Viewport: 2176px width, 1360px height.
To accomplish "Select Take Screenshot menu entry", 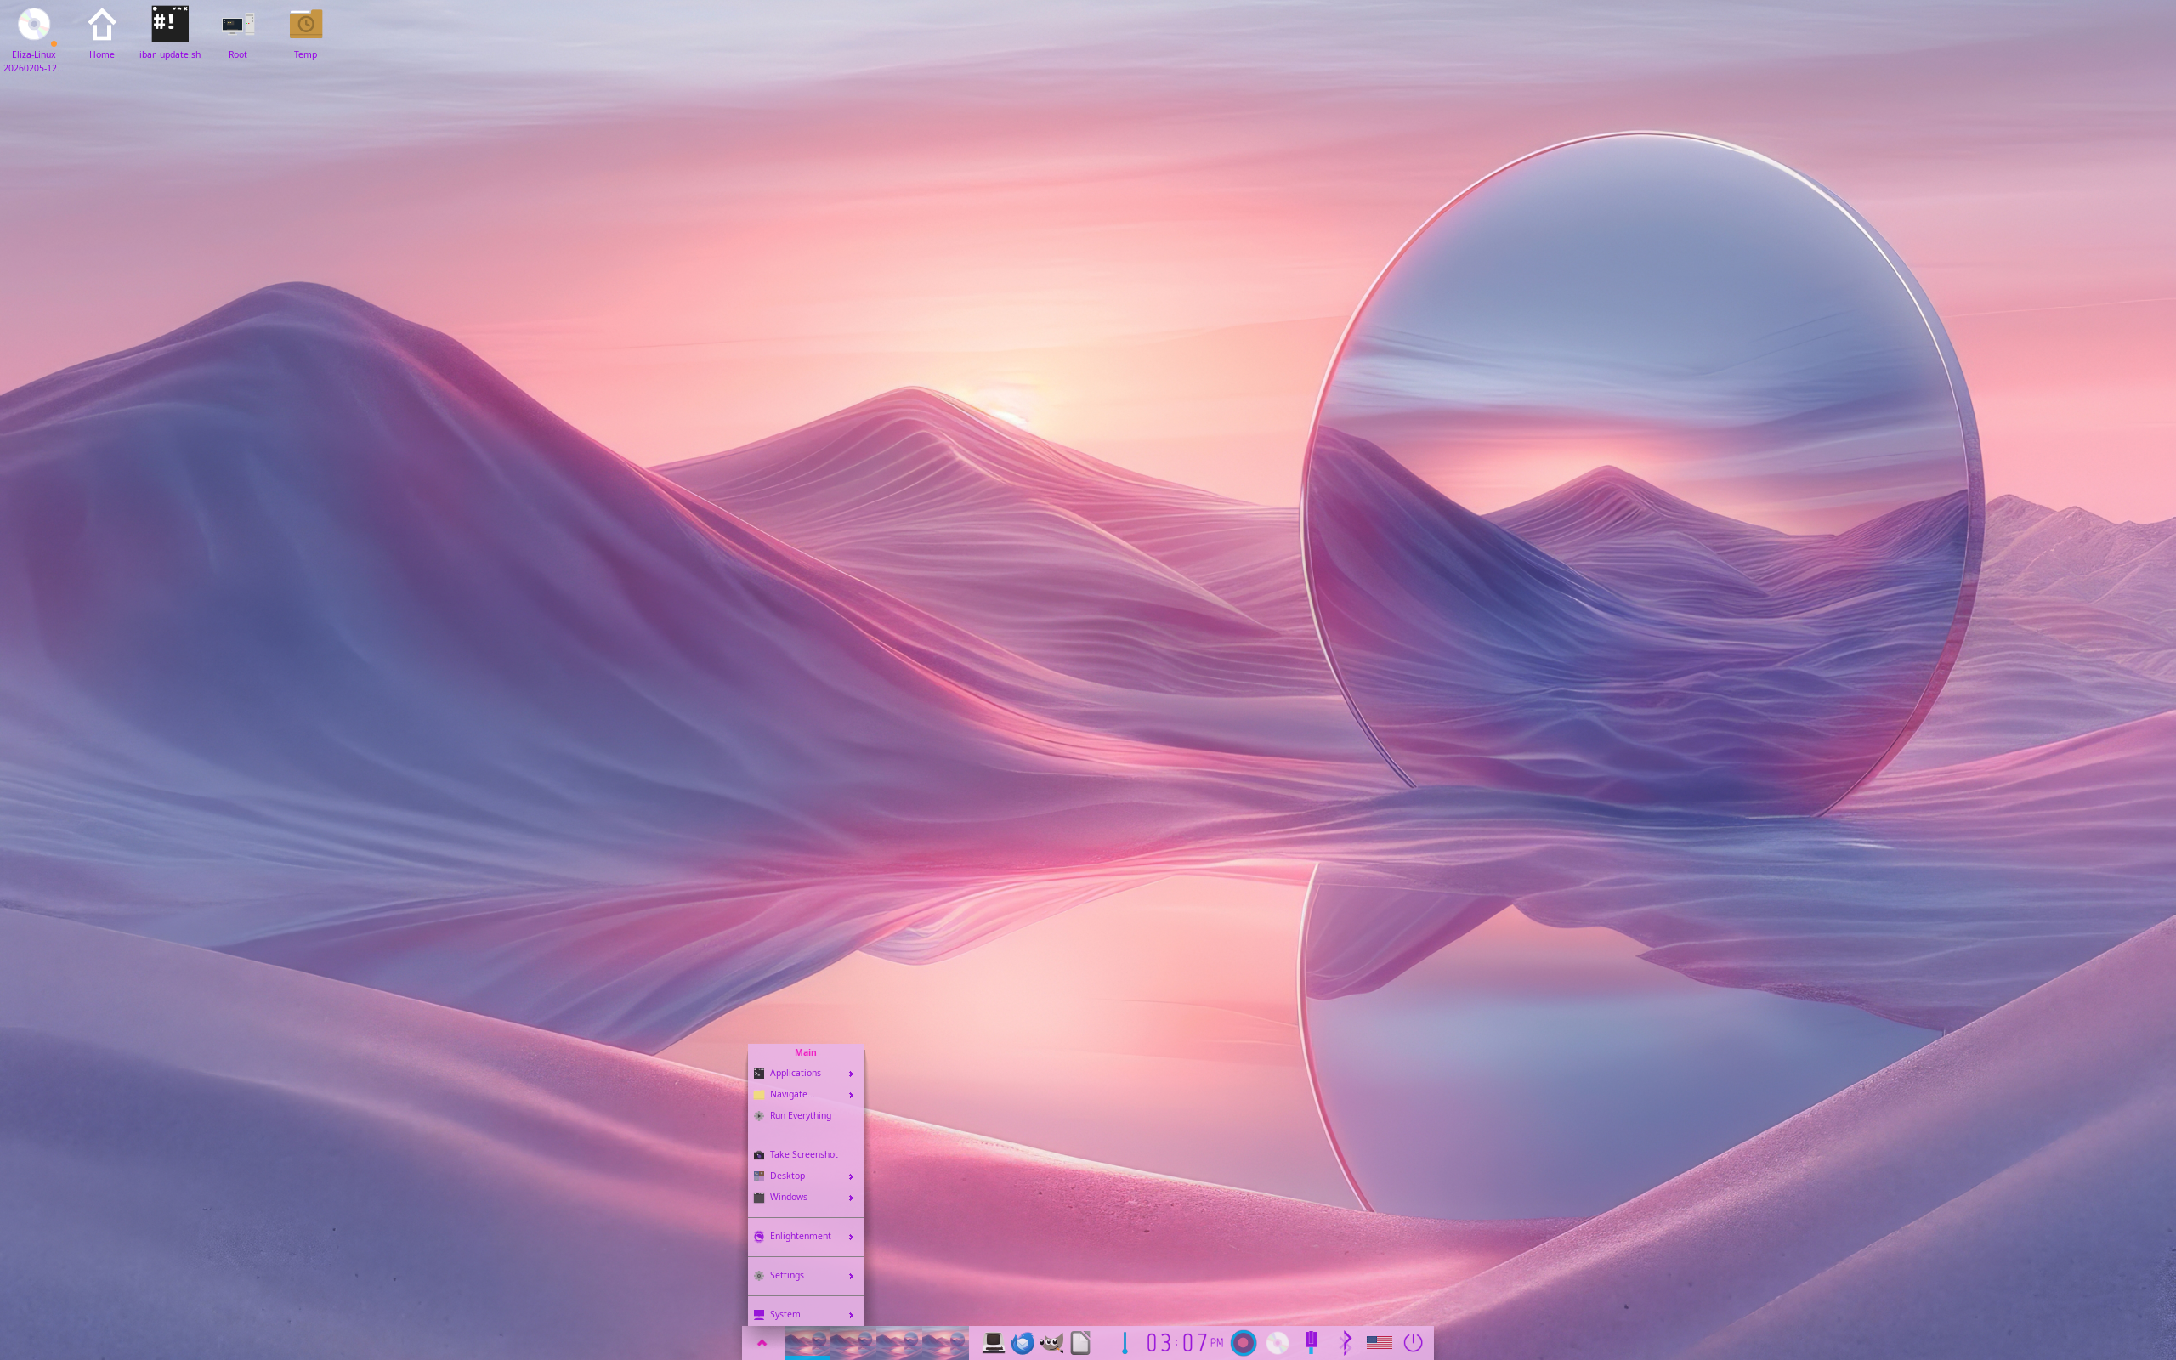I will point(806,1155).
